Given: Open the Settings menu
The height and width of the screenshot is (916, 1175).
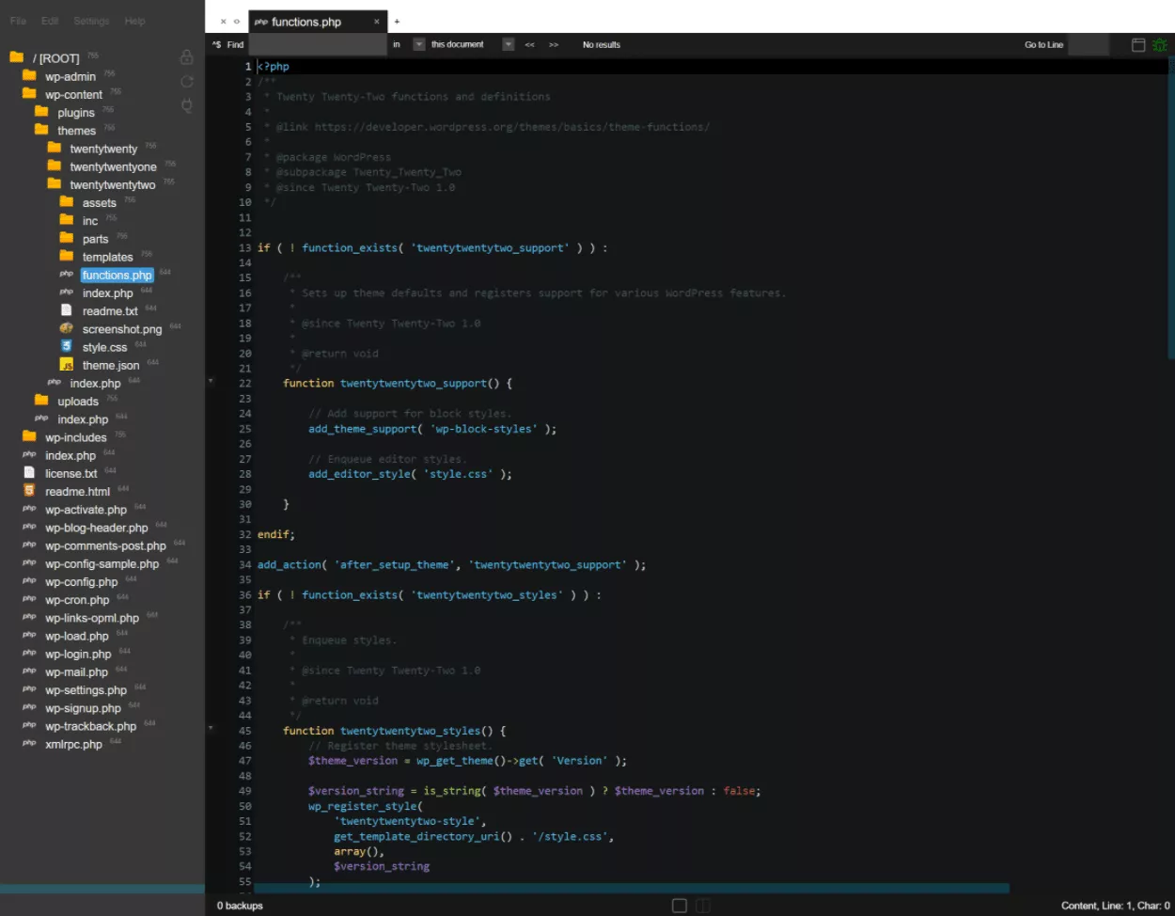Looking at the screenshot, I should click(x=91, y=21).
